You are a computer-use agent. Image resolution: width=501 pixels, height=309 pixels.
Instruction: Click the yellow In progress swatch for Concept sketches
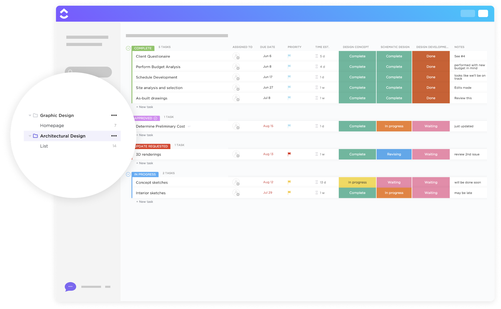coord(357,182)
